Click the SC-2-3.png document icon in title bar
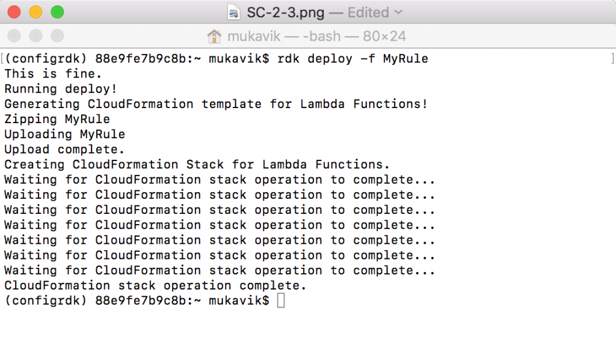 click(234, 13)
